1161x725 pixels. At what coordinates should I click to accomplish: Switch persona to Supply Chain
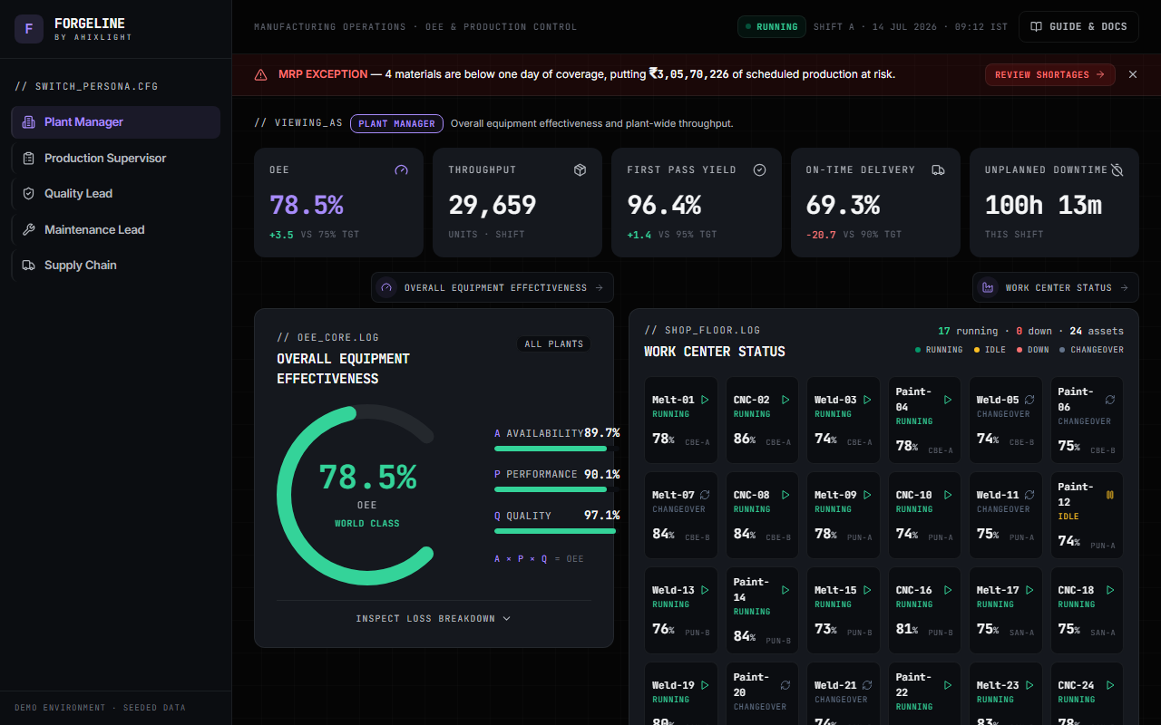(115, 266)
